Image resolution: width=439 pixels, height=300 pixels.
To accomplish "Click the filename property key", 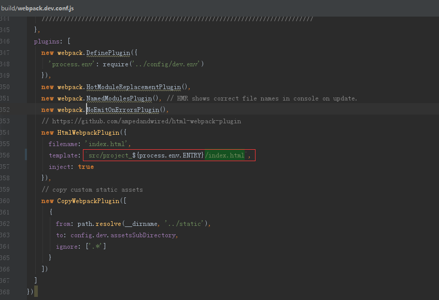I will click(63, 144).
